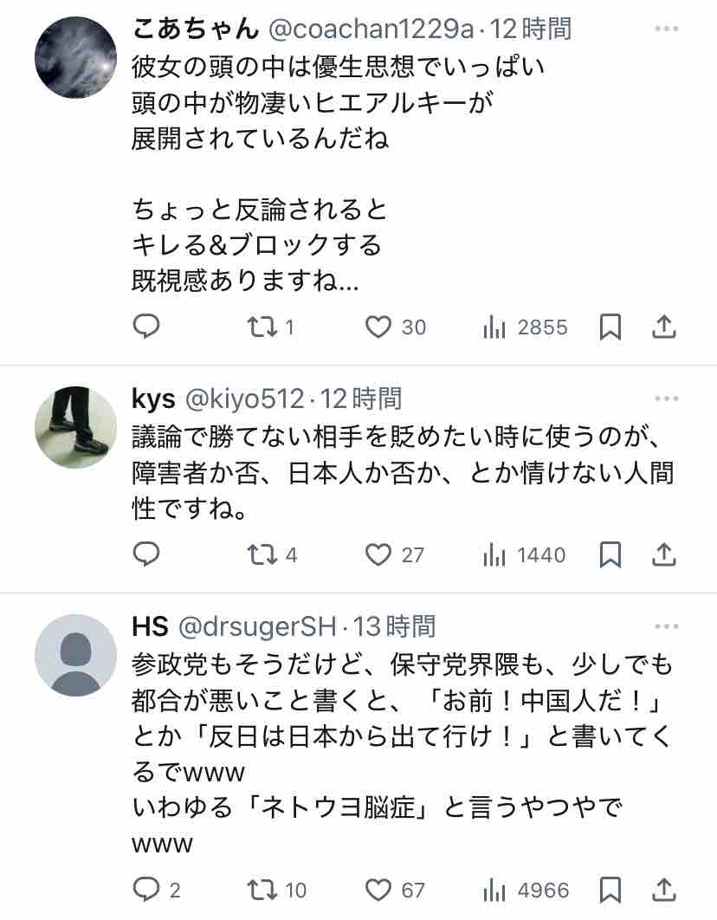Open more options for こあちゃん's tweet
The width and height of the screenshot is (717, 920).
tap(667, 29)
